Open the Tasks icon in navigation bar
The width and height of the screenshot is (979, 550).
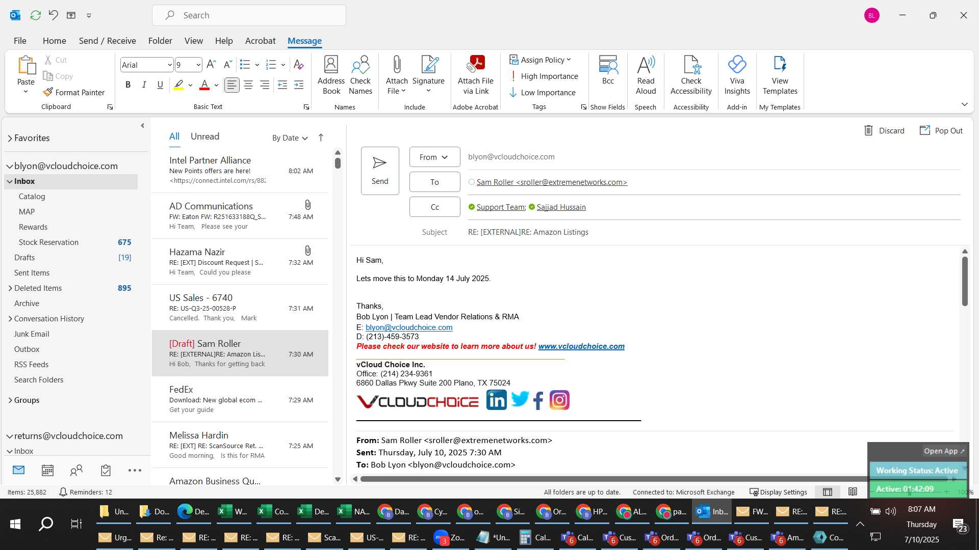(106, 471)
